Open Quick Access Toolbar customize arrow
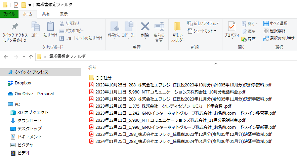The width and height of the screenshot is (297, 156). click(x=30, y=5)
